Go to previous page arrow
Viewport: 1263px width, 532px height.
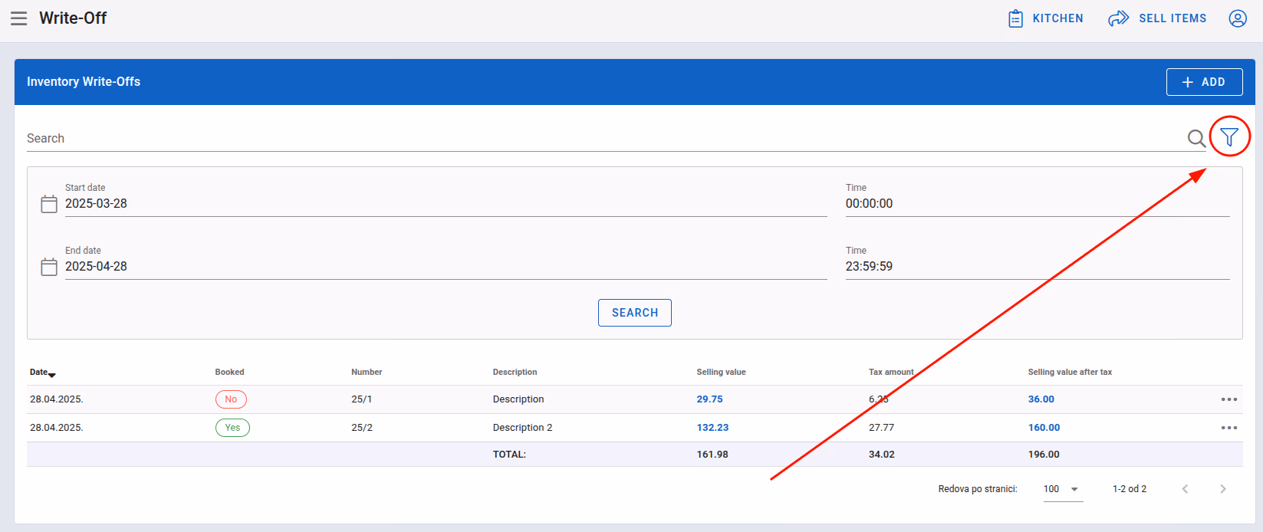[1185, 489]
